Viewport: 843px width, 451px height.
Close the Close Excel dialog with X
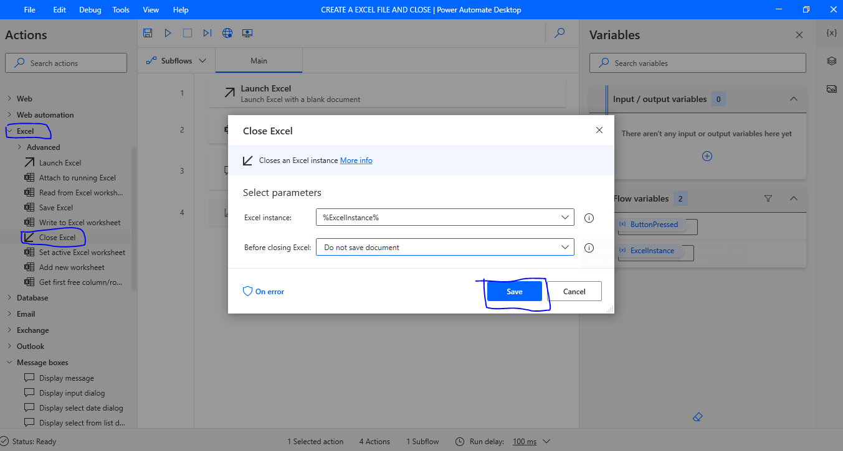click(x=599, y=130)
